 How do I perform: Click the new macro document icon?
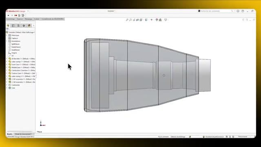pyautogui.click(x=19, y=16)
